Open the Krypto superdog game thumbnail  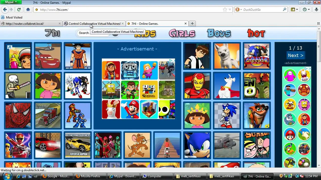227,86
